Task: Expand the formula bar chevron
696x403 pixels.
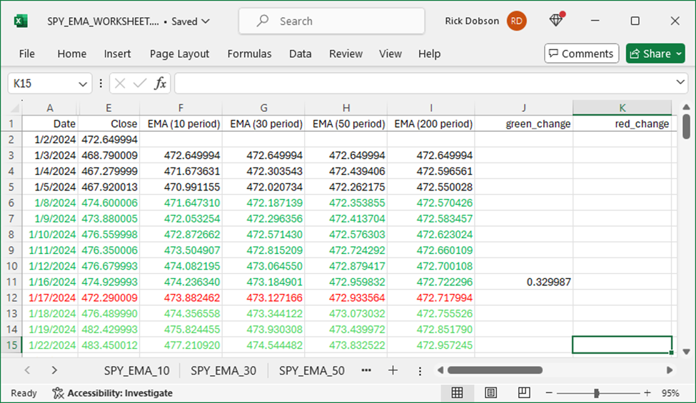Action: coord(680,83)
